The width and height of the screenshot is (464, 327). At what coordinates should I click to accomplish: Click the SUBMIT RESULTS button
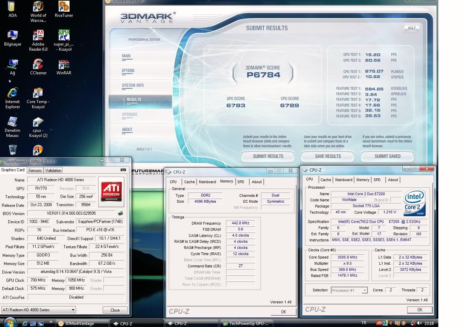(x=268, y=156)
